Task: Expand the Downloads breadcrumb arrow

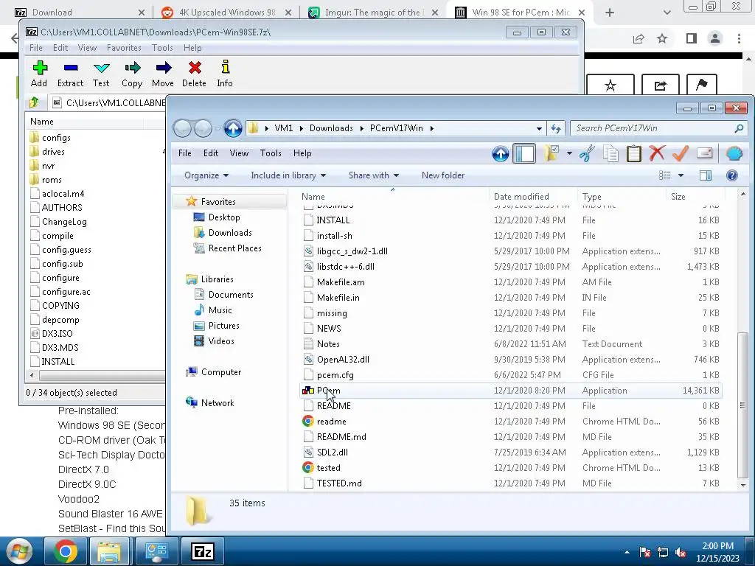Action: 361,128
